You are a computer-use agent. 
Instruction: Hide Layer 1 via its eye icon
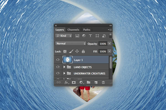point(58,60)
